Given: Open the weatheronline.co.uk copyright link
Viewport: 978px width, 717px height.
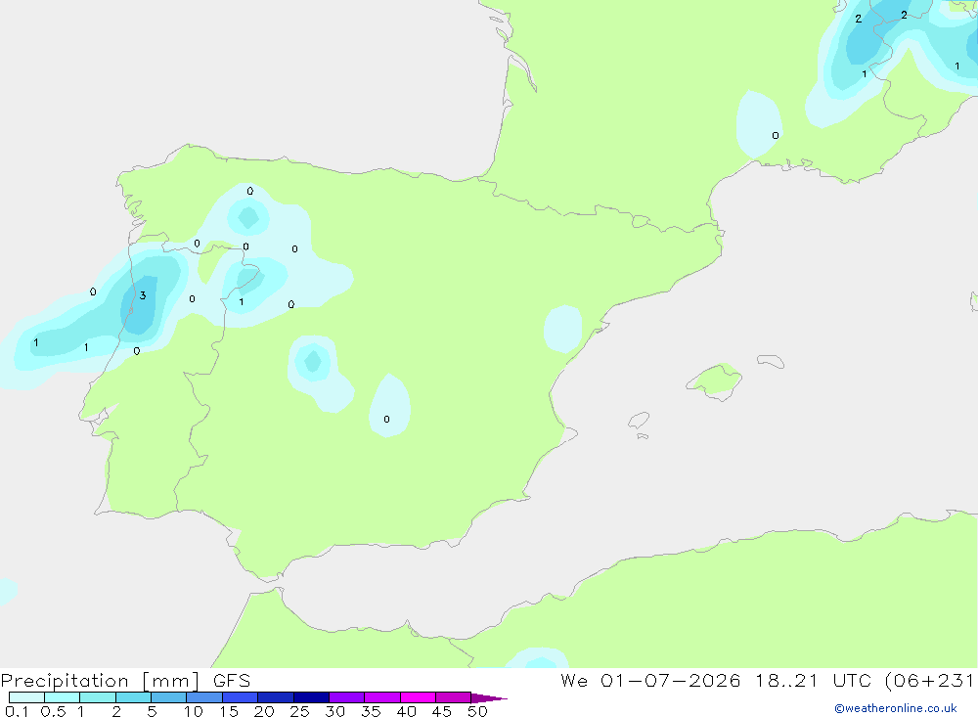Looking at the screenshot, I should point(896,708).
